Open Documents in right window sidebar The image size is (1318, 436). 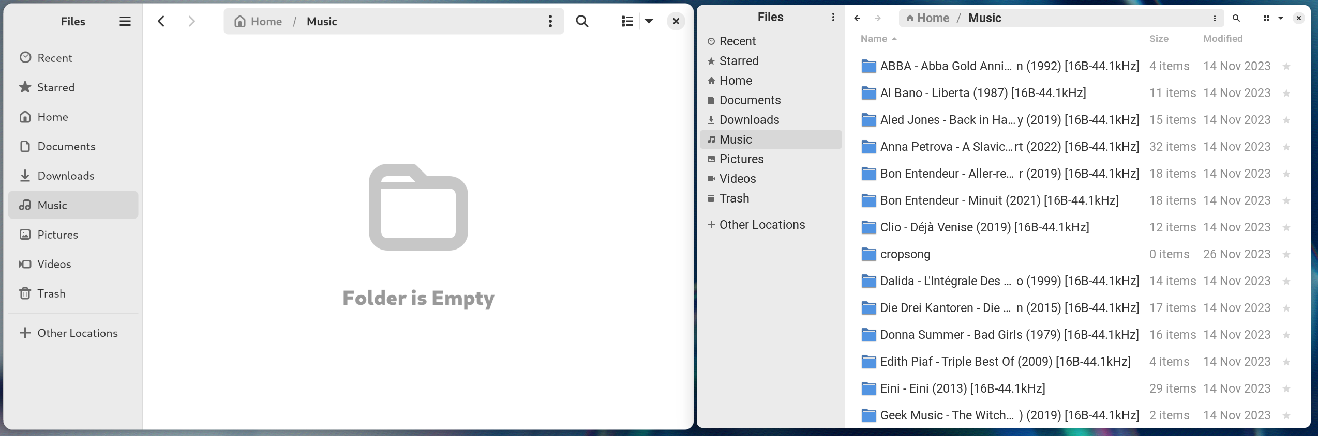click(771, 100)
